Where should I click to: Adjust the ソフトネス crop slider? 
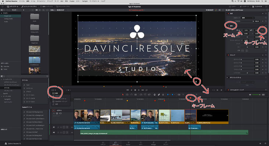[x=247, y=73]
